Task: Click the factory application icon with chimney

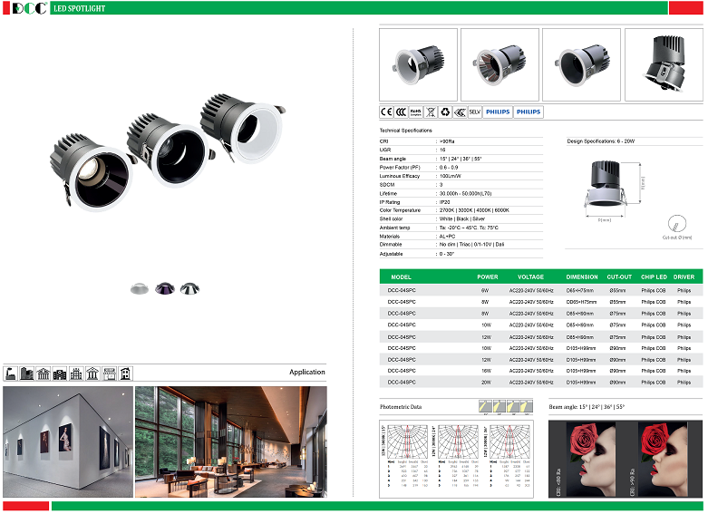Action: (10, 373)
